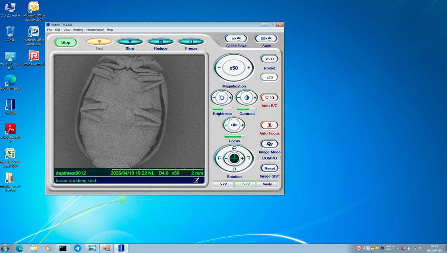
Task: Rotate left with left-corner icon
Action: click(219, 158)
